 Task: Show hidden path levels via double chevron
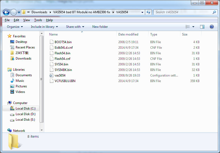click(28, 12)
